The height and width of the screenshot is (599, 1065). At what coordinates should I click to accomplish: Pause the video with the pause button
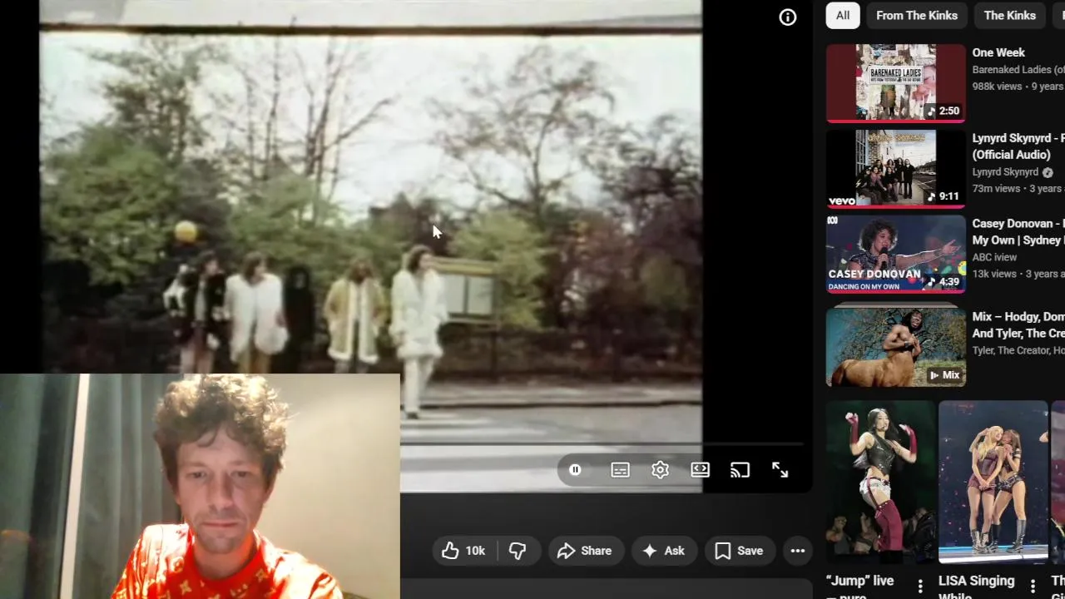coord(575,470)
